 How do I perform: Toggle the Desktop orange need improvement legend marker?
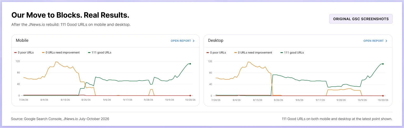click(x=236, y=52)
